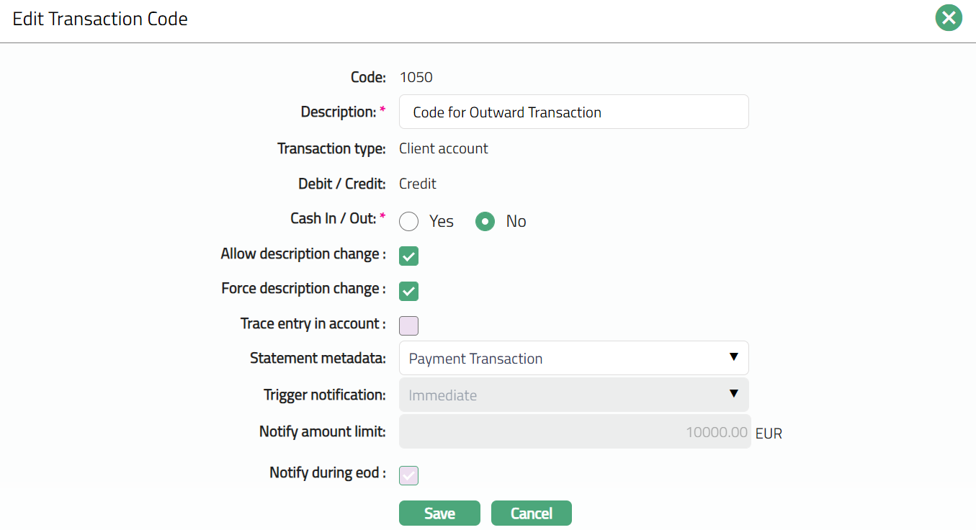
Task: Toggle the Notify during eod checkbox
Action: click(x=409, y=475)
